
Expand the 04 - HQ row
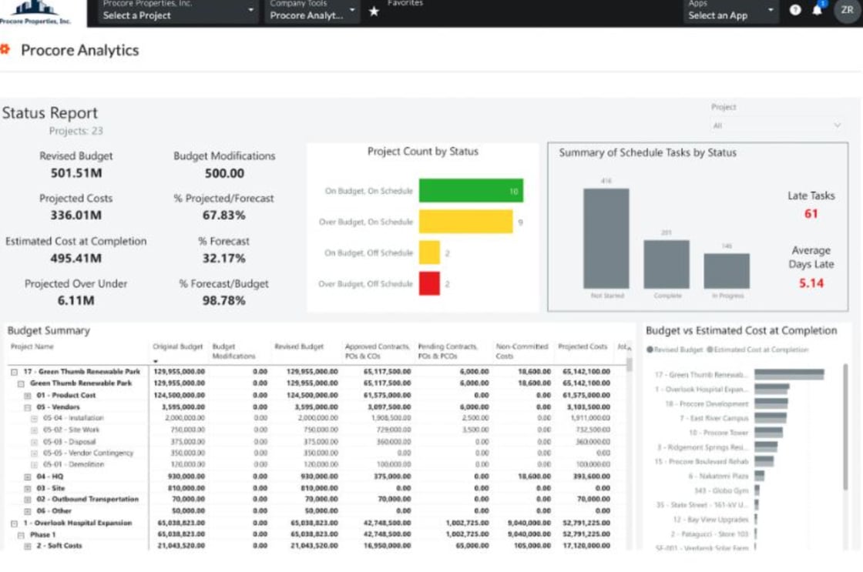pos(28,477)
